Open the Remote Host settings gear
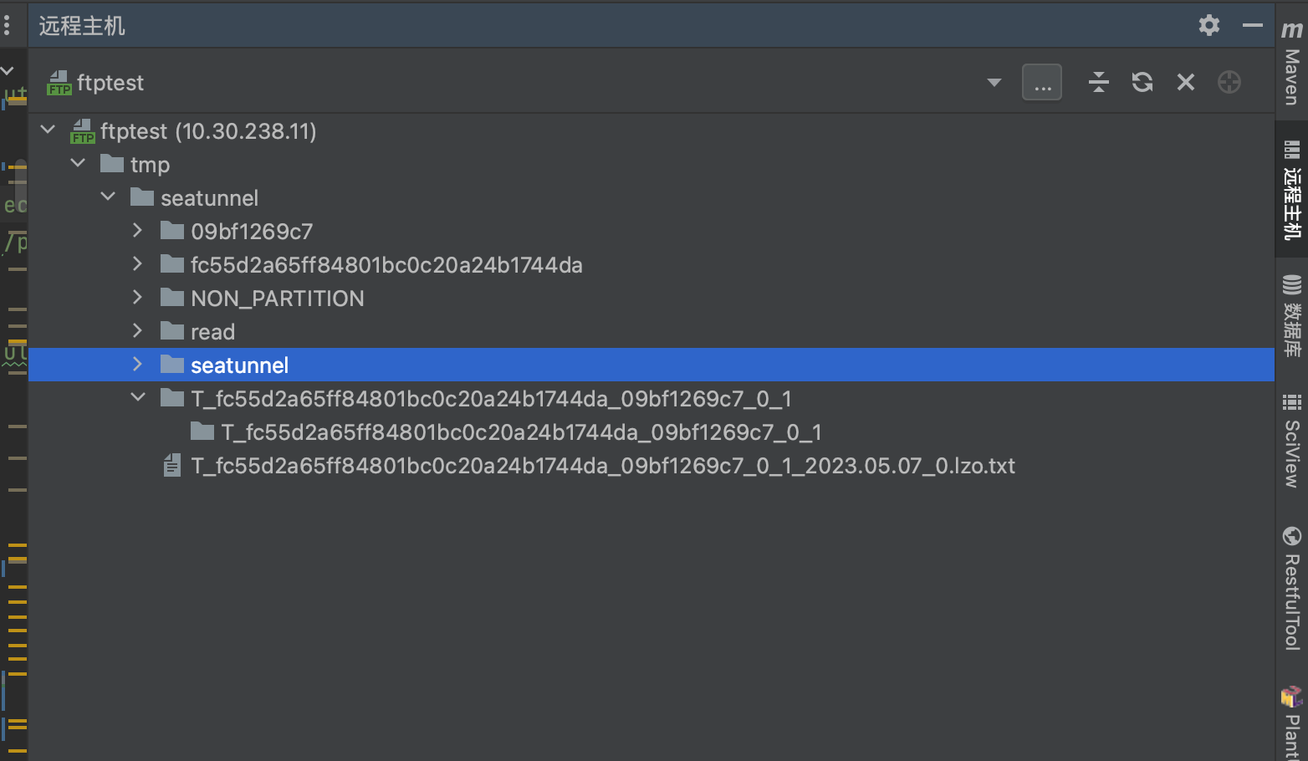The width and height of the screenshot is (1308, 761). tap(1208, 25)
